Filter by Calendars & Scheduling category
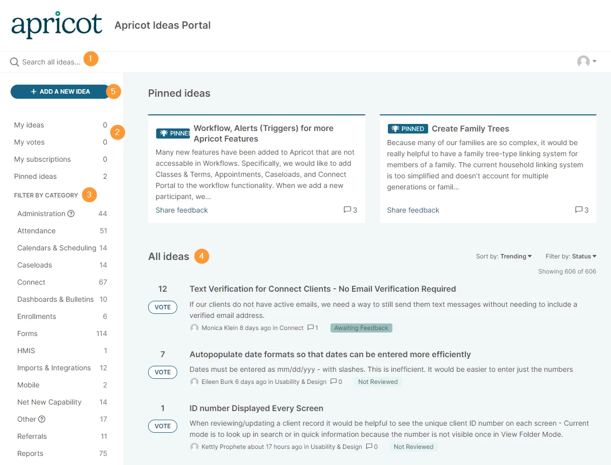 point(62,248)
